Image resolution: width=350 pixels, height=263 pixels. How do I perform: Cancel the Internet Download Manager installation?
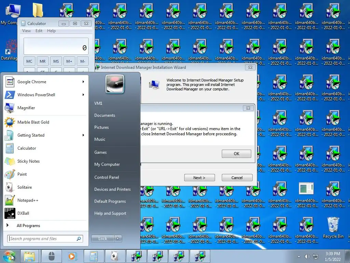click(237, 178)
